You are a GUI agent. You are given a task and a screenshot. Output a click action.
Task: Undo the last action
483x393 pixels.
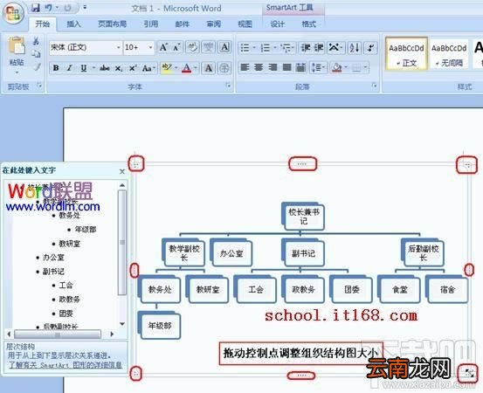[48, 8]
